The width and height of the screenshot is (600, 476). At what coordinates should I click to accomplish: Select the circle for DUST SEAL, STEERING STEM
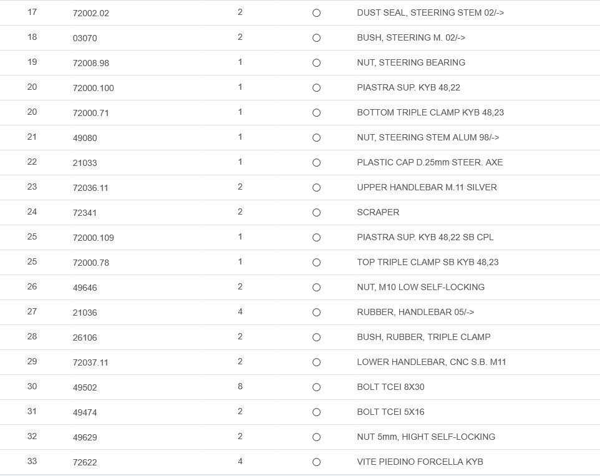[316, 13]
